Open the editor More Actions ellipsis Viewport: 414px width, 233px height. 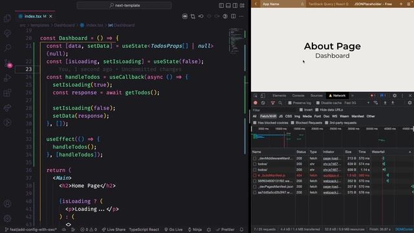241,16
